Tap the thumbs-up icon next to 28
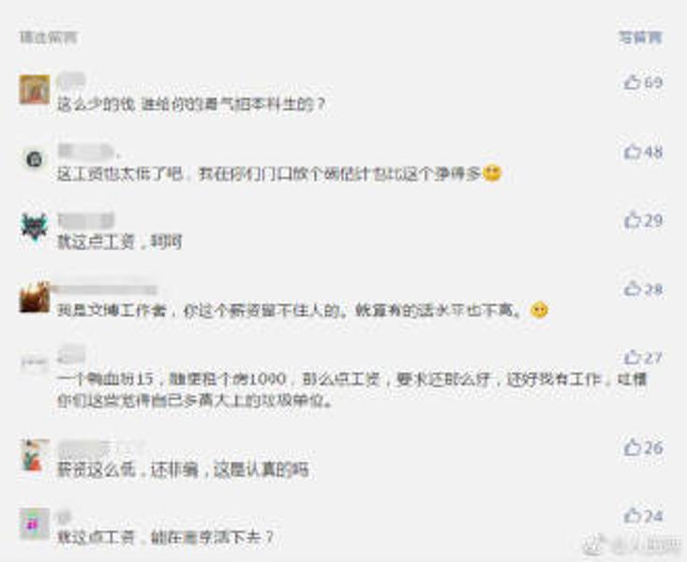The width and height of the screenshot is (687, 562). click(x=632, y=288)
